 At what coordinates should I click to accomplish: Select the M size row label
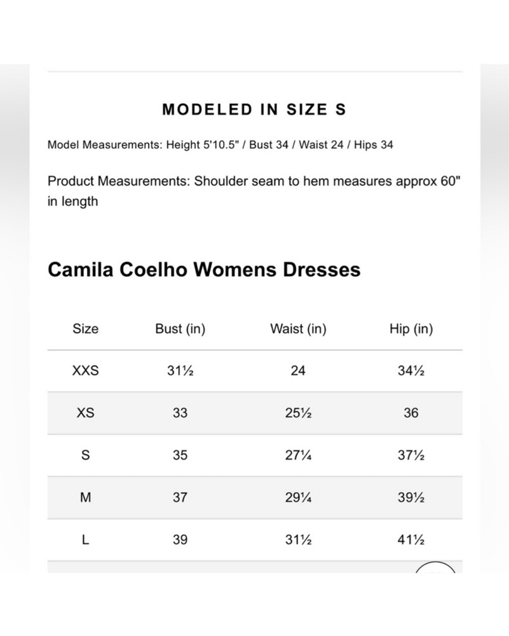[85, 497]
